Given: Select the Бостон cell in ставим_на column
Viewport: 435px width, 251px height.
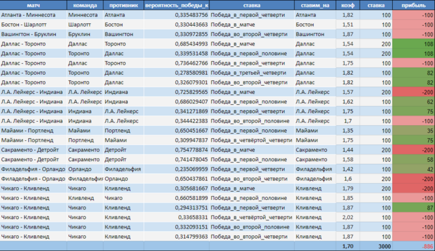Looking at the screenshot, I should coord(315,24).
